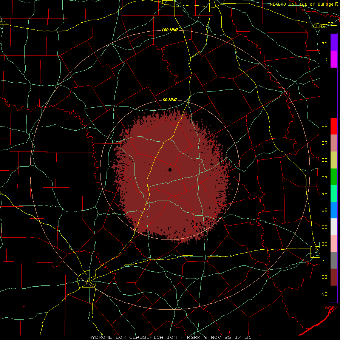Click the red HA legend color swatch
This screenshot has height=340, width=340.
[x=334, y=126]
